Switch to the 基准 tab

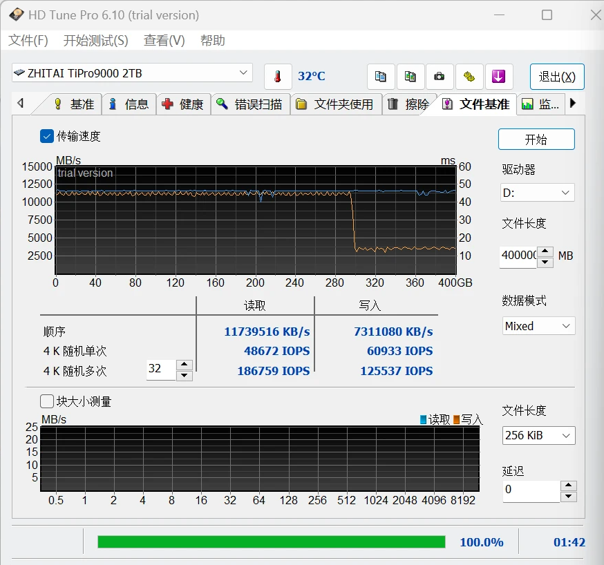point(74,104)
